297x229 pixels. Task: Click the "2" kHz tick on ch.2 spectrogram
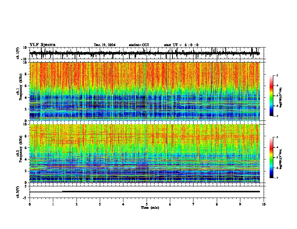(x=26, y=171)
